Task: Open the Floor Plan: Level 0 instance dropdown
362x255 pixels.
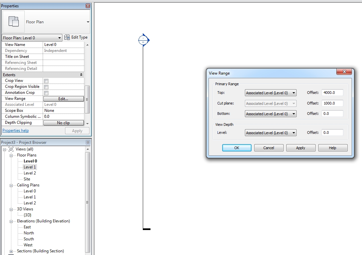Action: pyautogui.click(x=32, y=38)
